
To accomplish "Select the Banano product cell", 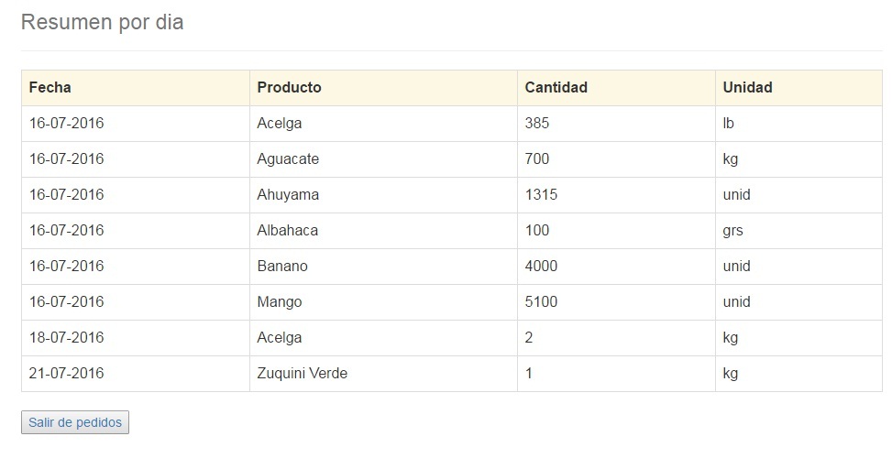I will click(x=383, y=267).
